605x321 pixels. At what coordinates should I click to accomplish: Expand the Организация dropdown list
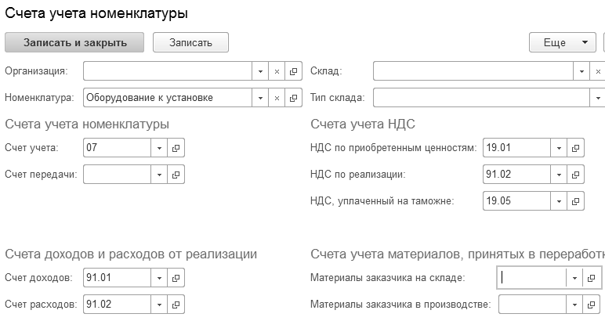coord(260,71)
